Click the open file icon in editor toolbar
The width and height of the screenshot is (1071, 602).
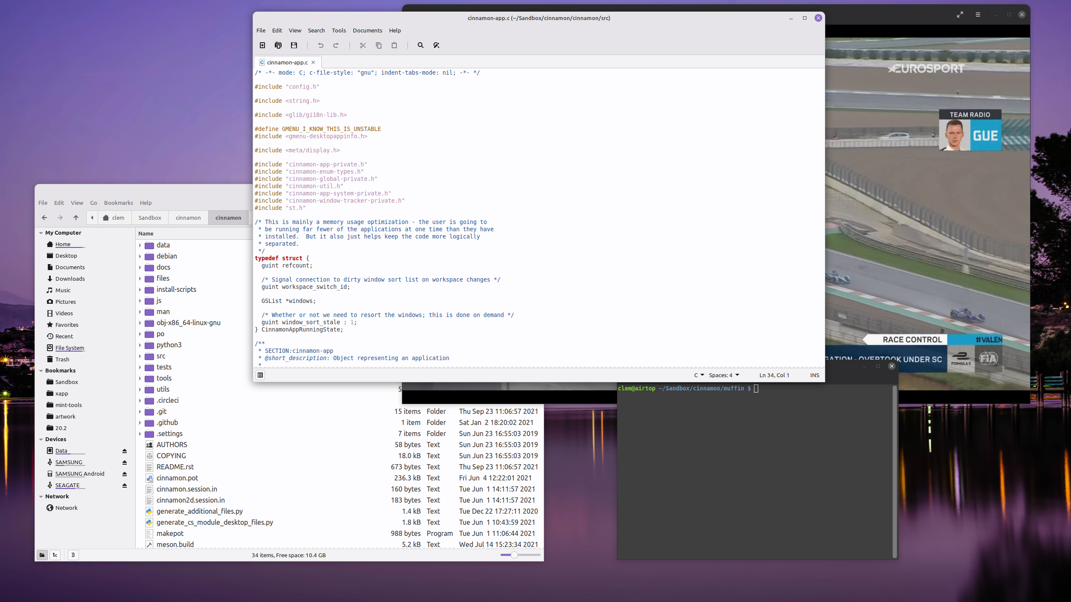point(278,45)
